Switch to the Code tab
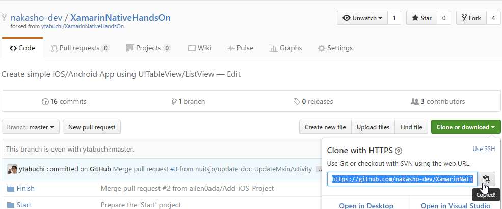This screenshot has height=209, width=502. click(x=22, y=48)
